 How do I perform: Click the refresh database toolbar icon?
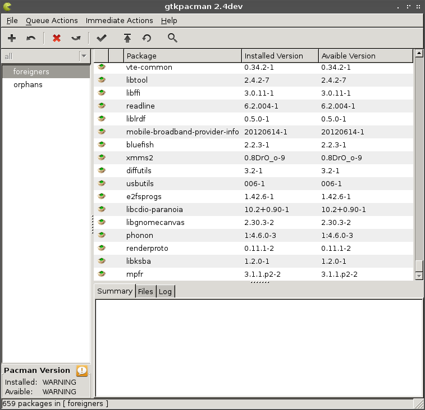pos(147,38)
